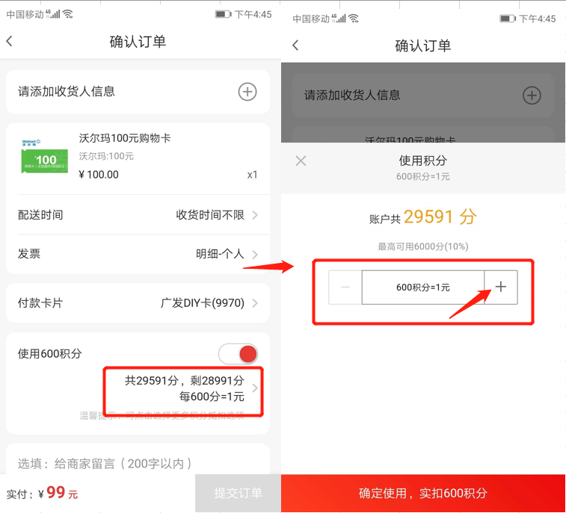Open 付款卡片 payment card selection

click(x=138, y=303)
